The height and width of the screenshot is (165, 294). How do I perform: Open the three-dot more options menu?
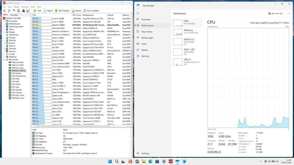pos(289,13)
